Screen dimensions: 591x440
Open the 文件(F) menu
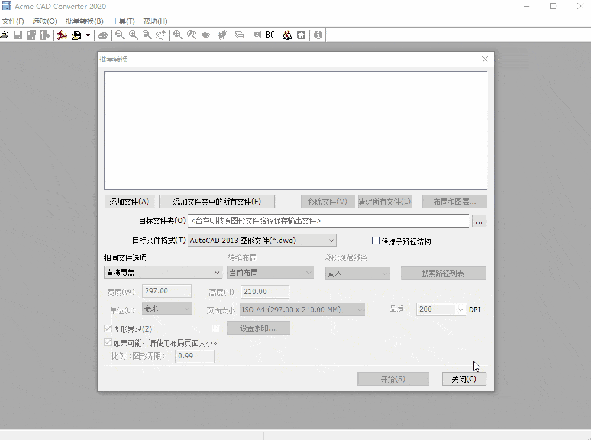(x=13, y=21)
